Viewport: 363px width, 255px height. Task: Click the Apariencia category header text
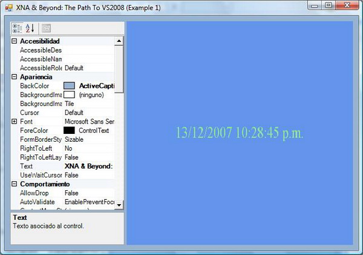pyautogui.click(x=36, y=77)
